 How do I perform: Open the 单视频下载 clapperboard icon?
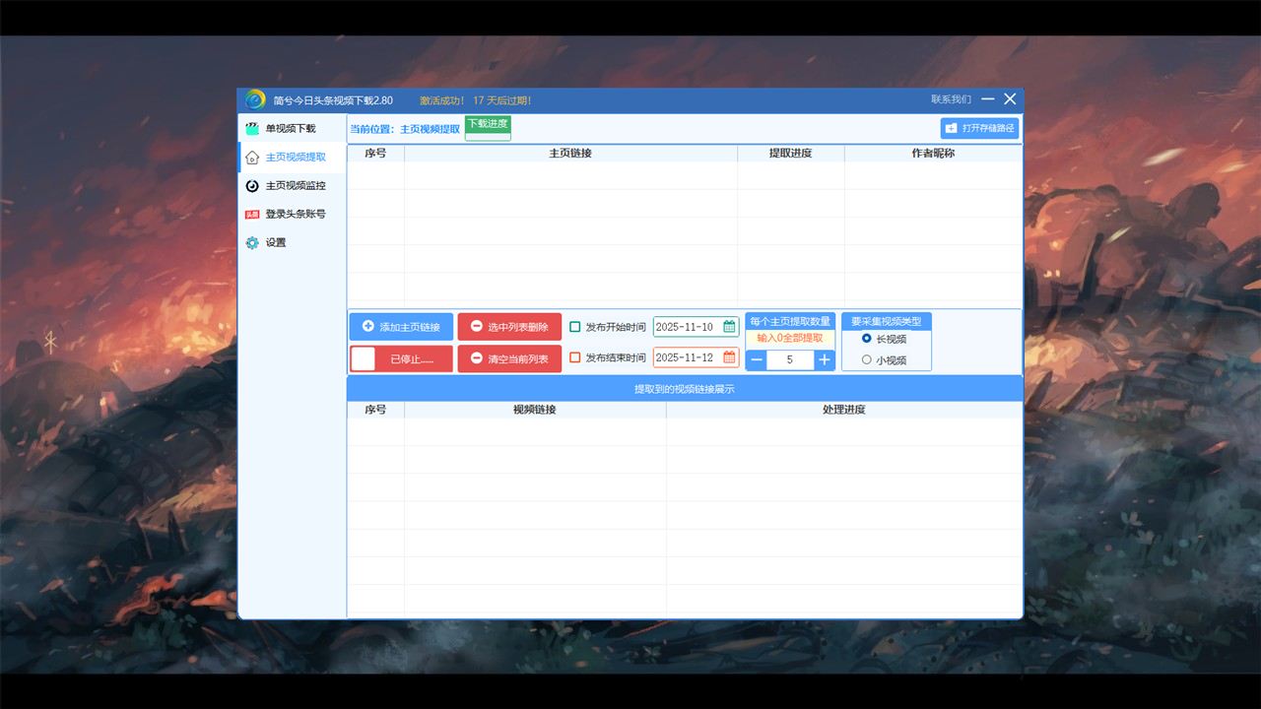252,129
